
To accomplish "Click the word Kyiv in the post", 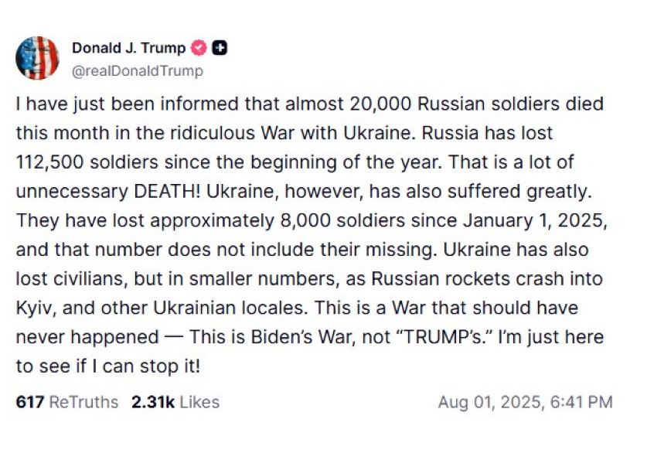I will pos(36,308).
